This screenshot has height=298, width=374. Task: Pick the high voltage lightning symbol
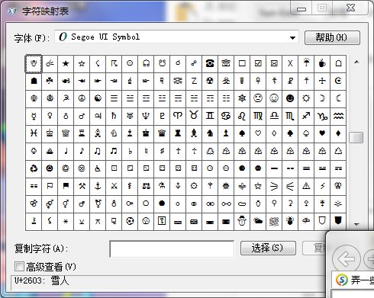(x=322, y=186)
